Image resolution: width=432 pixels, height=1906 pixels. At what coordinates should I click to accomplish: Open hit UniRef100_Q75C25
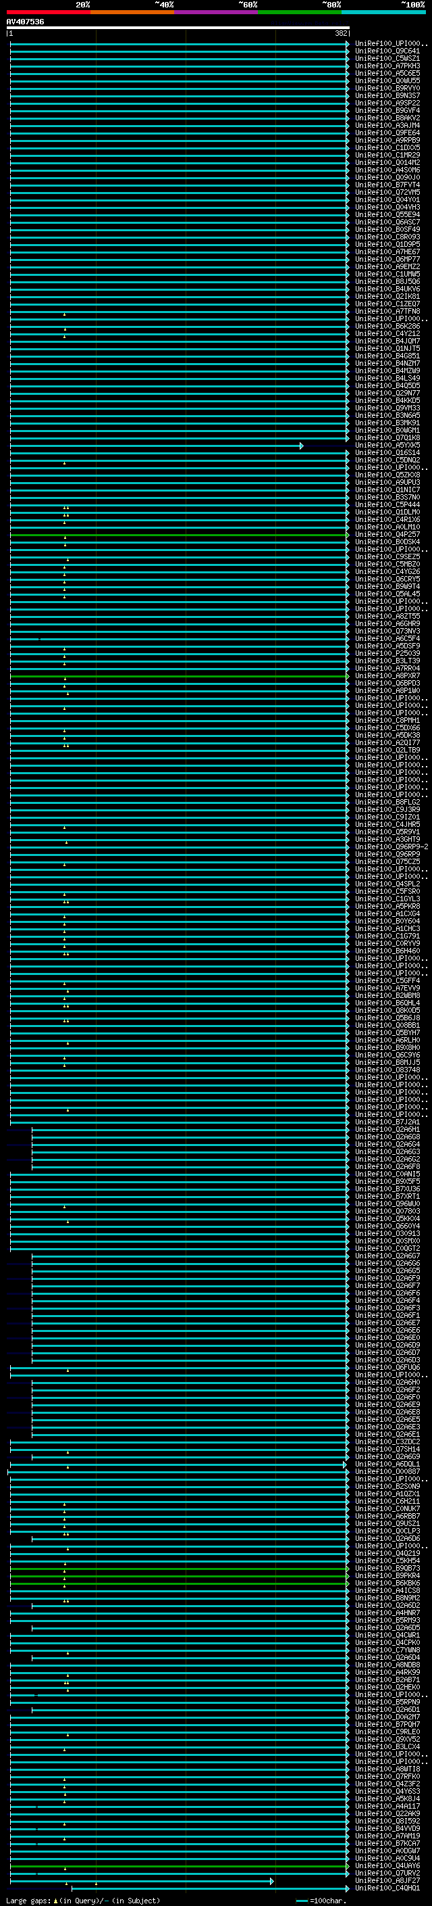click(x=387, y=862)
